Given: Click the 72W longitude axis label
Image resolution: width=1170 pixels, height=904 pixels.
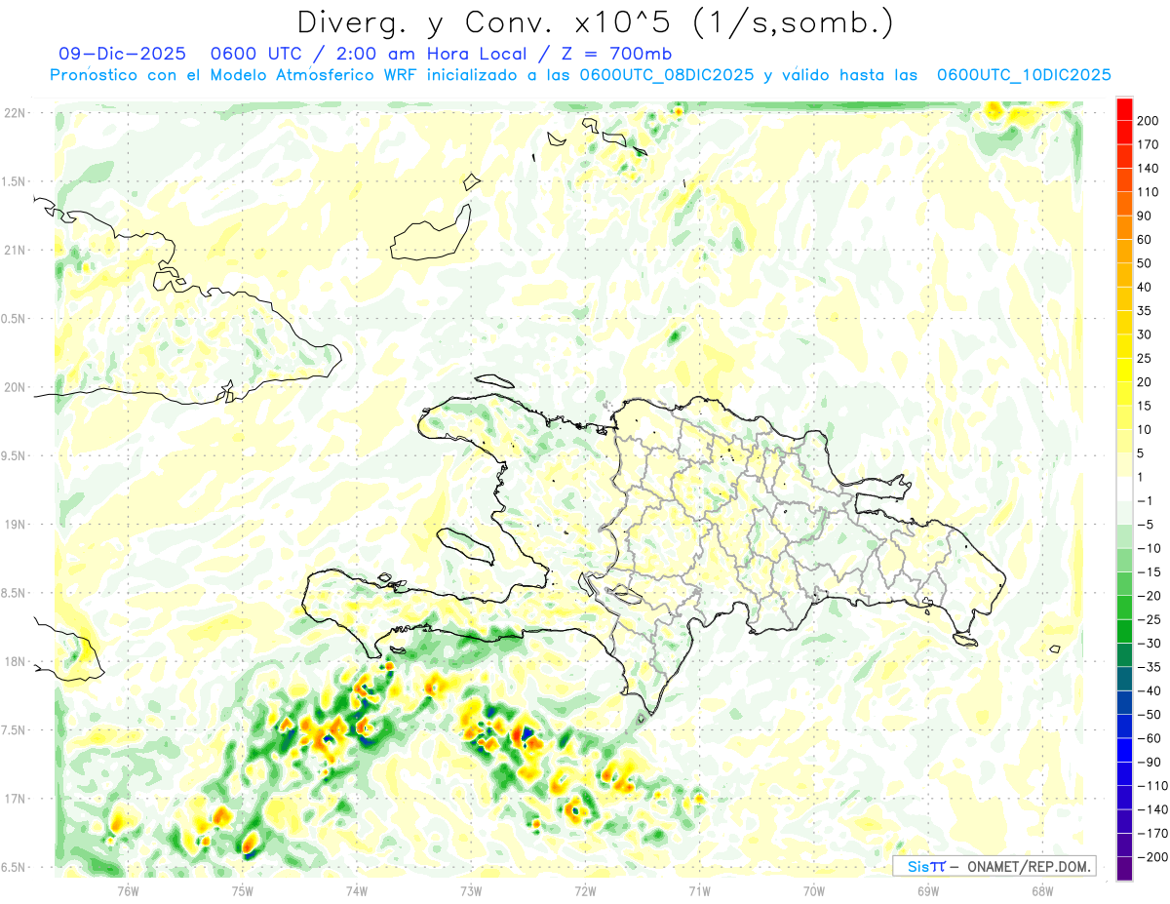Looking at the screenshot, I should point(585,891).
